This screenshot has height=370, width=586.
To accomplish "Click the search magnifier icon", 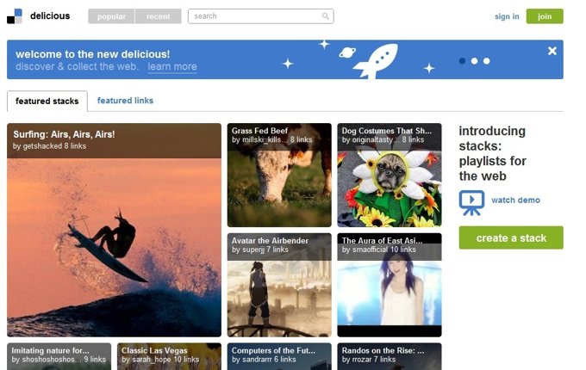I will click(x=325, y=16).
